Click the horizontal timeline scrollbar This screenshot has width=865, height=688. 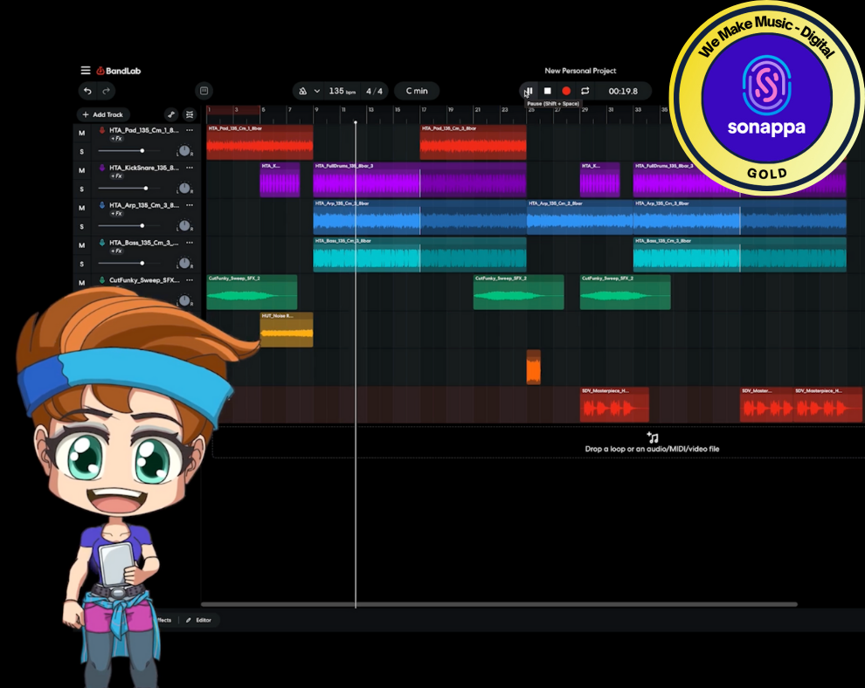(499, 604)
